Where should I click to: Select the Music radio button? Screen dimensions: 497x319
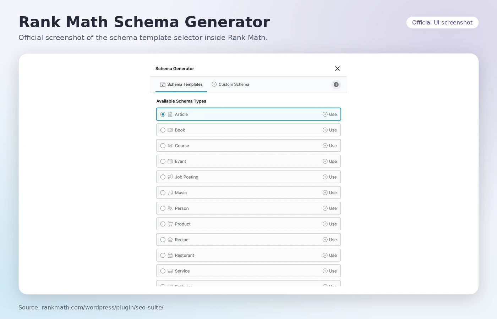pyautogui.click(x=163, y=192)
